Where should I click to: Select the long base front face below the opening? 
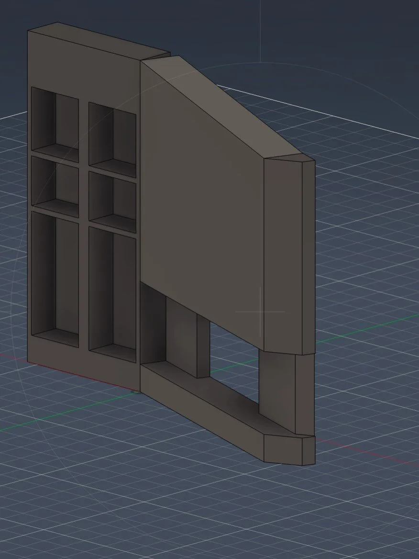coord(202,413)
